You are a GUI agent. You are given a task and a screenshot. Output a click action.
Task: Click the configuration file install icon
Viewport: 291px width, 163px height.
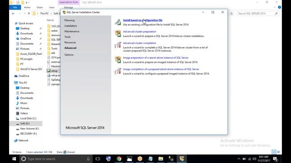click(x=118, y=22)
